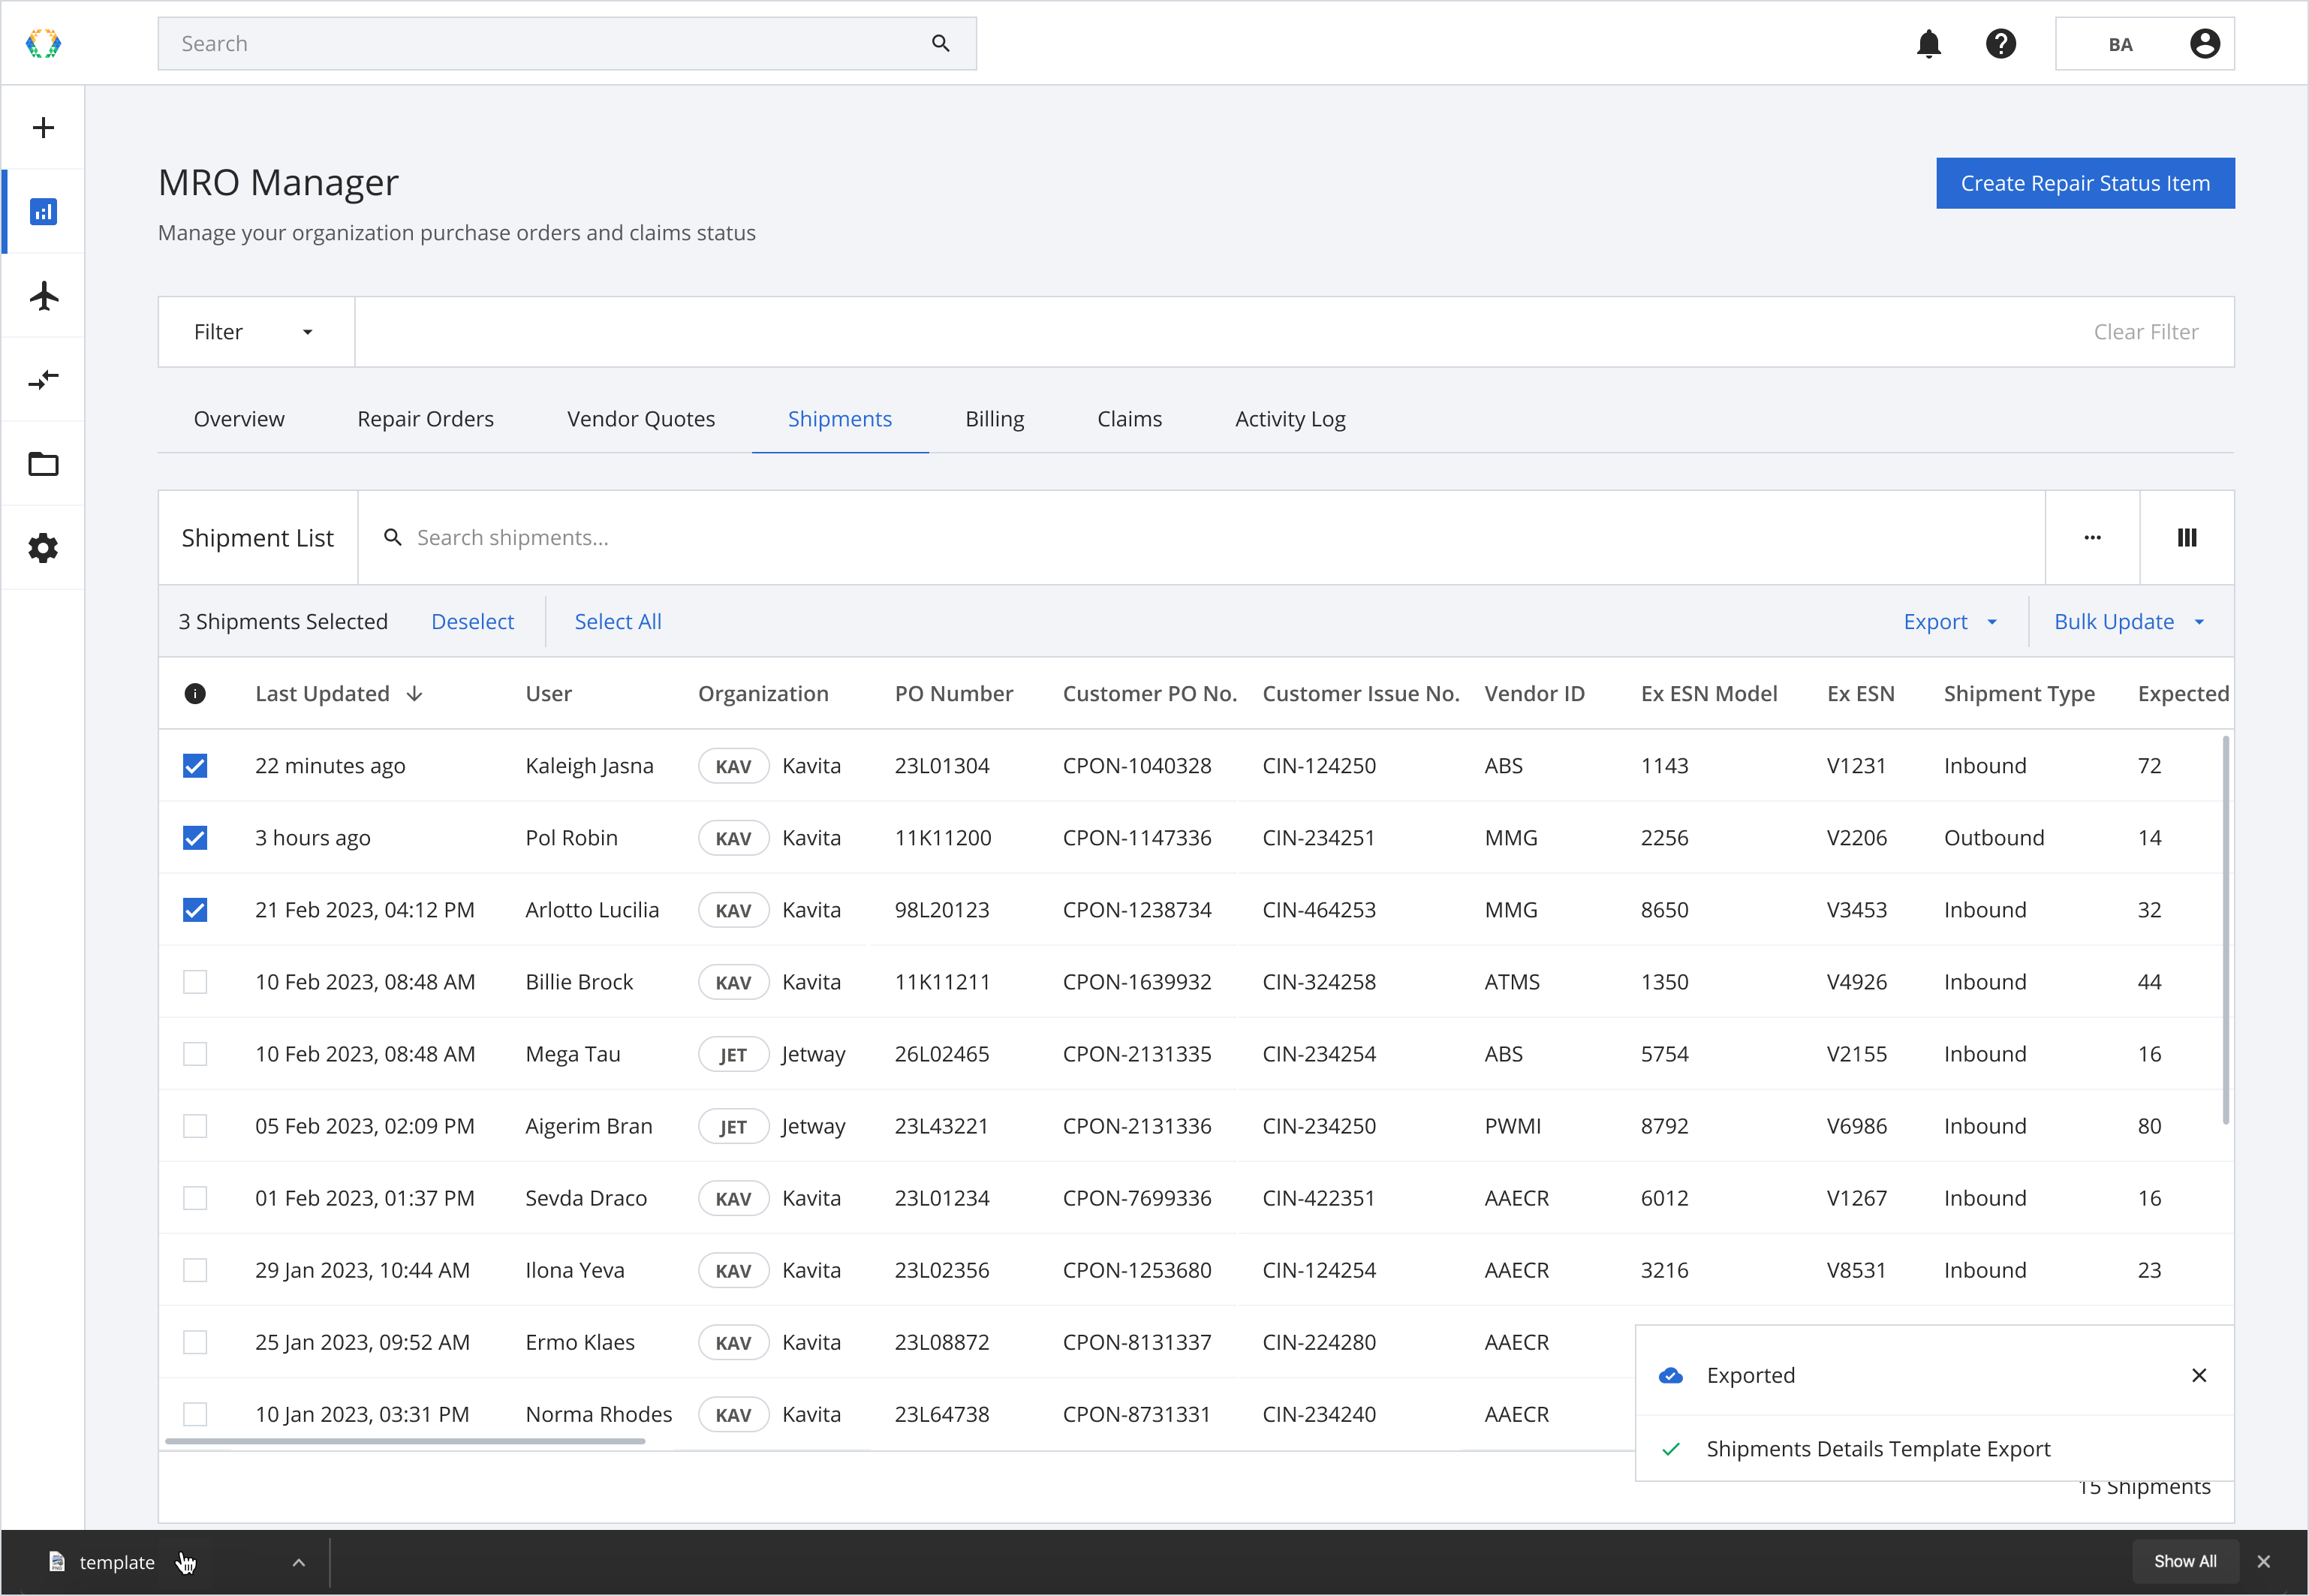Click the Deselect link
2309x1596 pixels.
point(472,622)
